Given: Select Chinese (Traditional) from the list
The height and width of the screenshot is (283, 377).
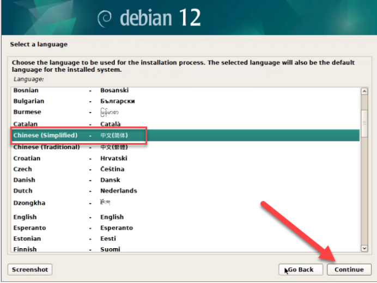Looking at the screenshot, I should [46, 147].
